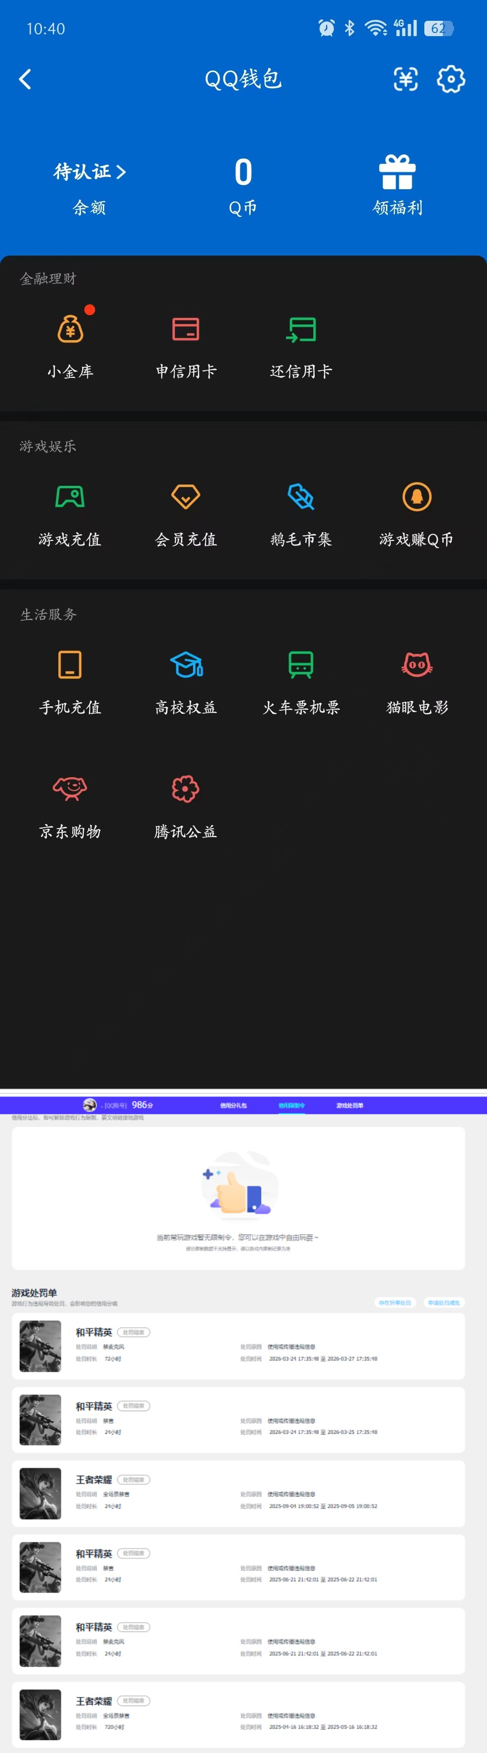Click 申请处罚减免 button
Image resolution: width=487 pixels, height=1753 pixels.
pos(444,1302)
